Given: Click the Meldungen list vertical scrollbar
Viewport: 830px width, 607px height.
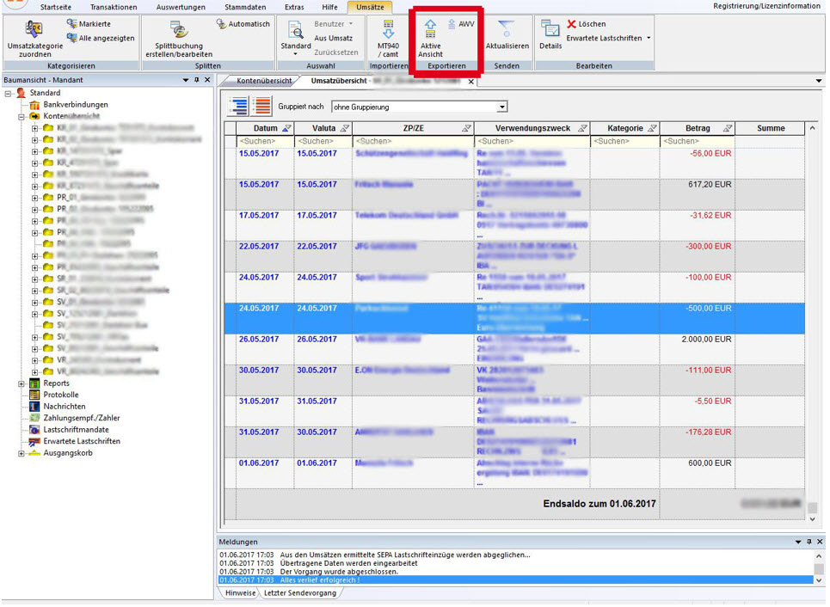Looking at the screenshot, I should [x=819, y=567].
